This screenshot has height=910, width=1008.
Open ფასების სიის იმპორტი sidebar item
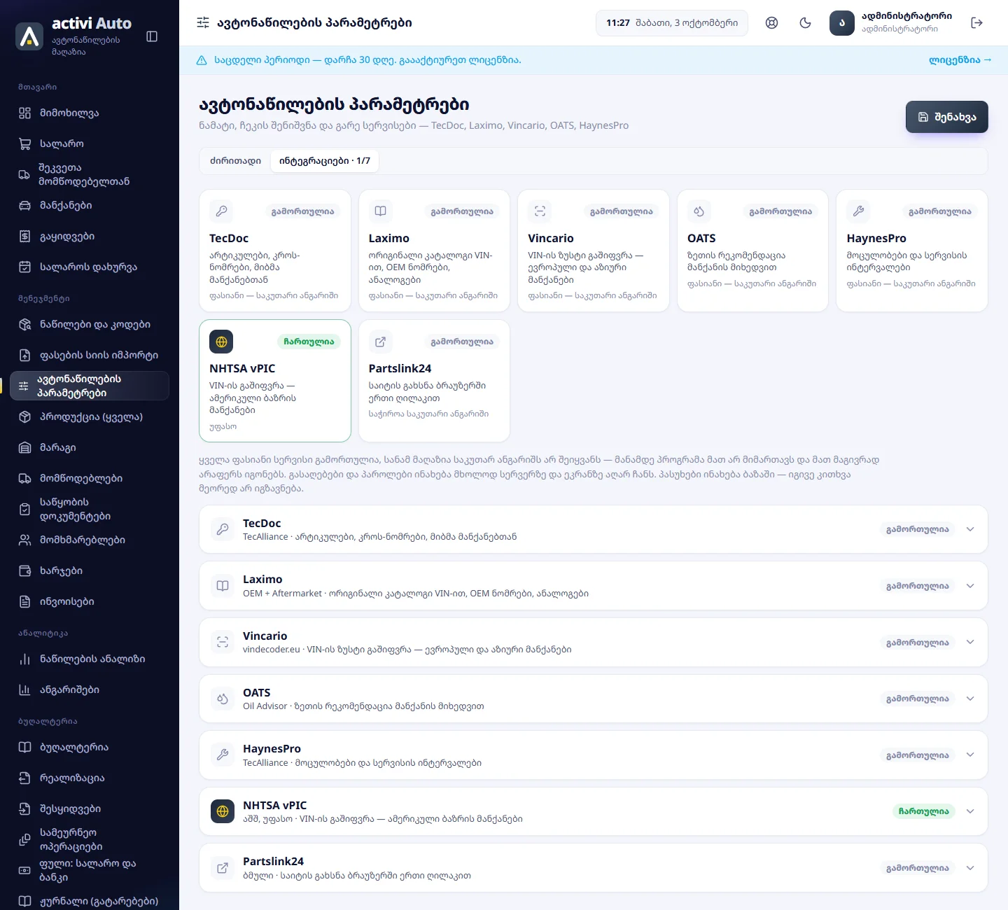(90, 355)
